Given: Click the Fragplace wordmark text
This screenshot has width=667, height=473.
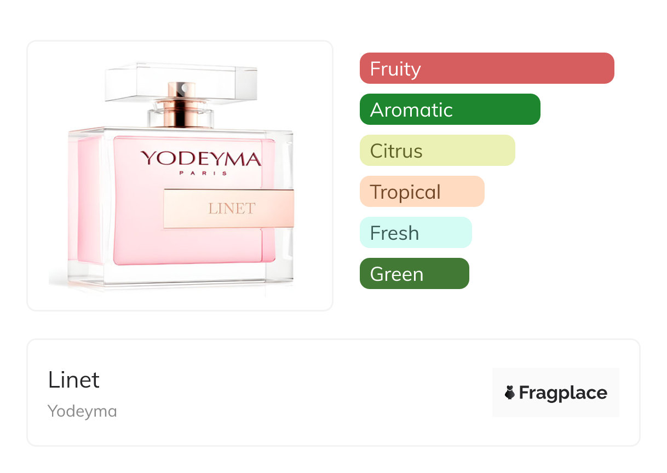Looking at the screenshot, I should tap(563, 393).
